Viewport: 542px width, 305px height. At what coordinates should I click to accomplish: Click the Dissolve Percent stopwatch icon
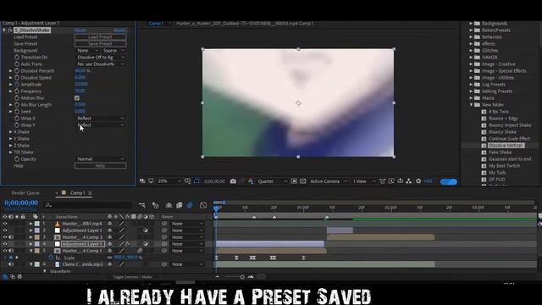pos(17,71)
